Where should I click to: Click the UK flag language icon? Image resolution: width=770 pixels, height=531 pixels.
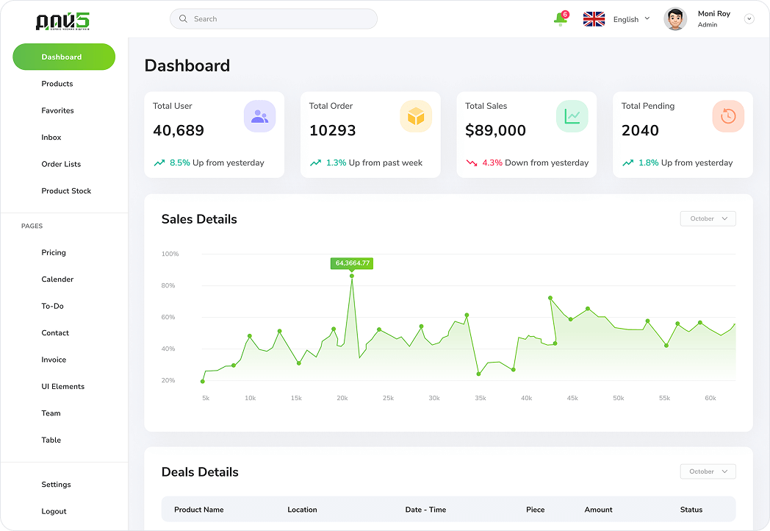pyautogui.click(x=594, y=19)
